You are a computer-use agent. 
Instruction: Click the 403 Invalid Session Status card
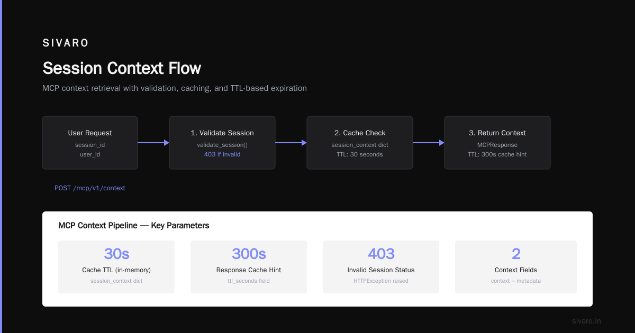(381, 267)
